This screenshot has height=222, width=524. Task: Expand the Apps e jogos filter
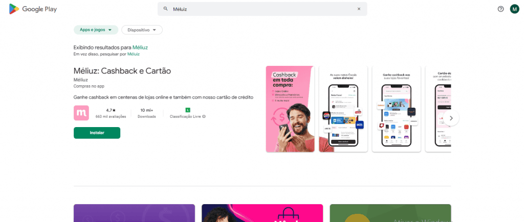click(96, 30)
